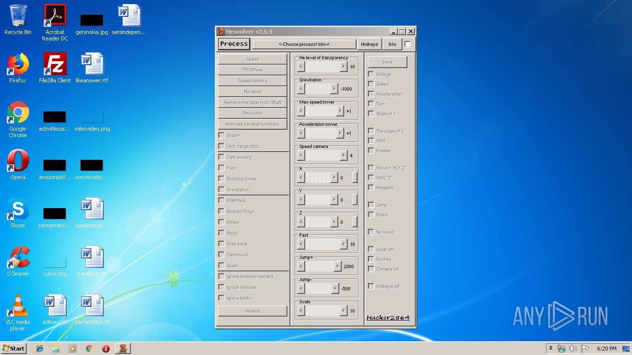Image resolution: width=632 pixels, height=355 pixels.
Task: Click the clock showing 6:20 PM
Action: (x=606, y=349)
